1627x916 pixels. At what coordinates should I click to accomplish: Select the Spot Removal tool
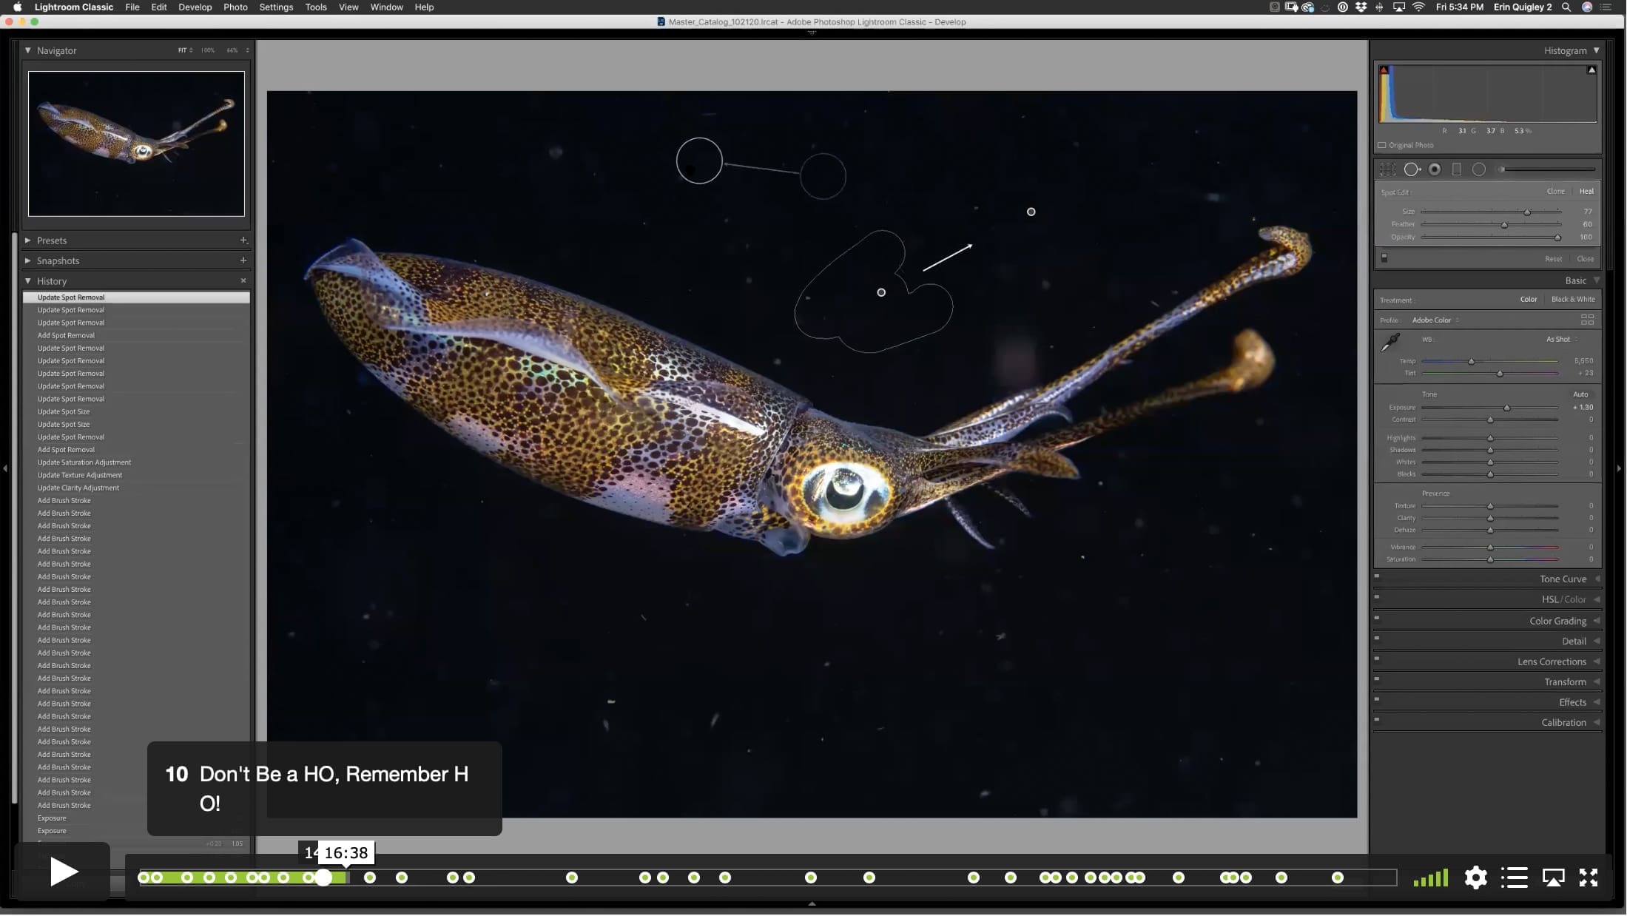[1412, 169]
